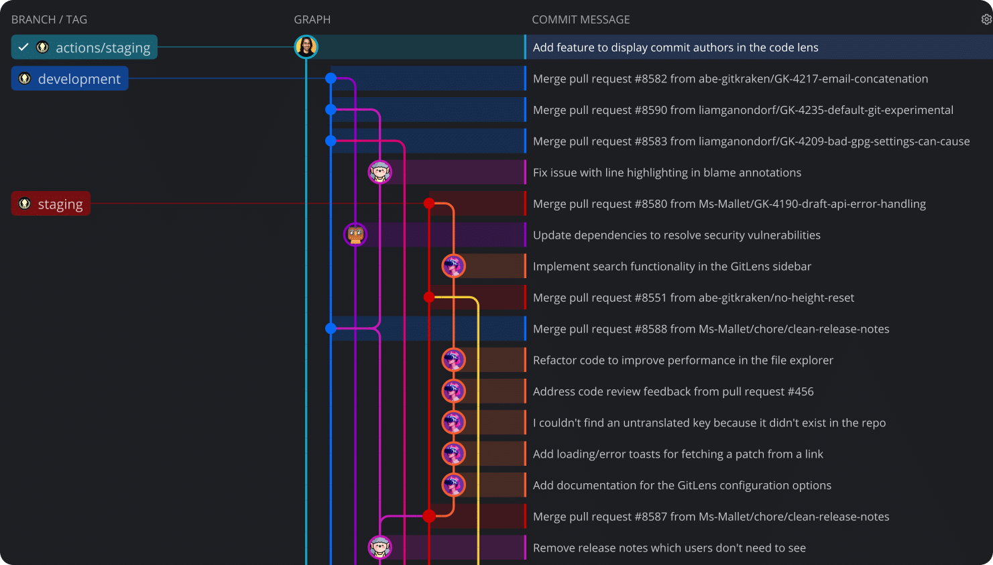Click the avatar on the GitLens sidebar search commit
The height and width of the screenshot is (565, 993).
[x=453, y=265]
